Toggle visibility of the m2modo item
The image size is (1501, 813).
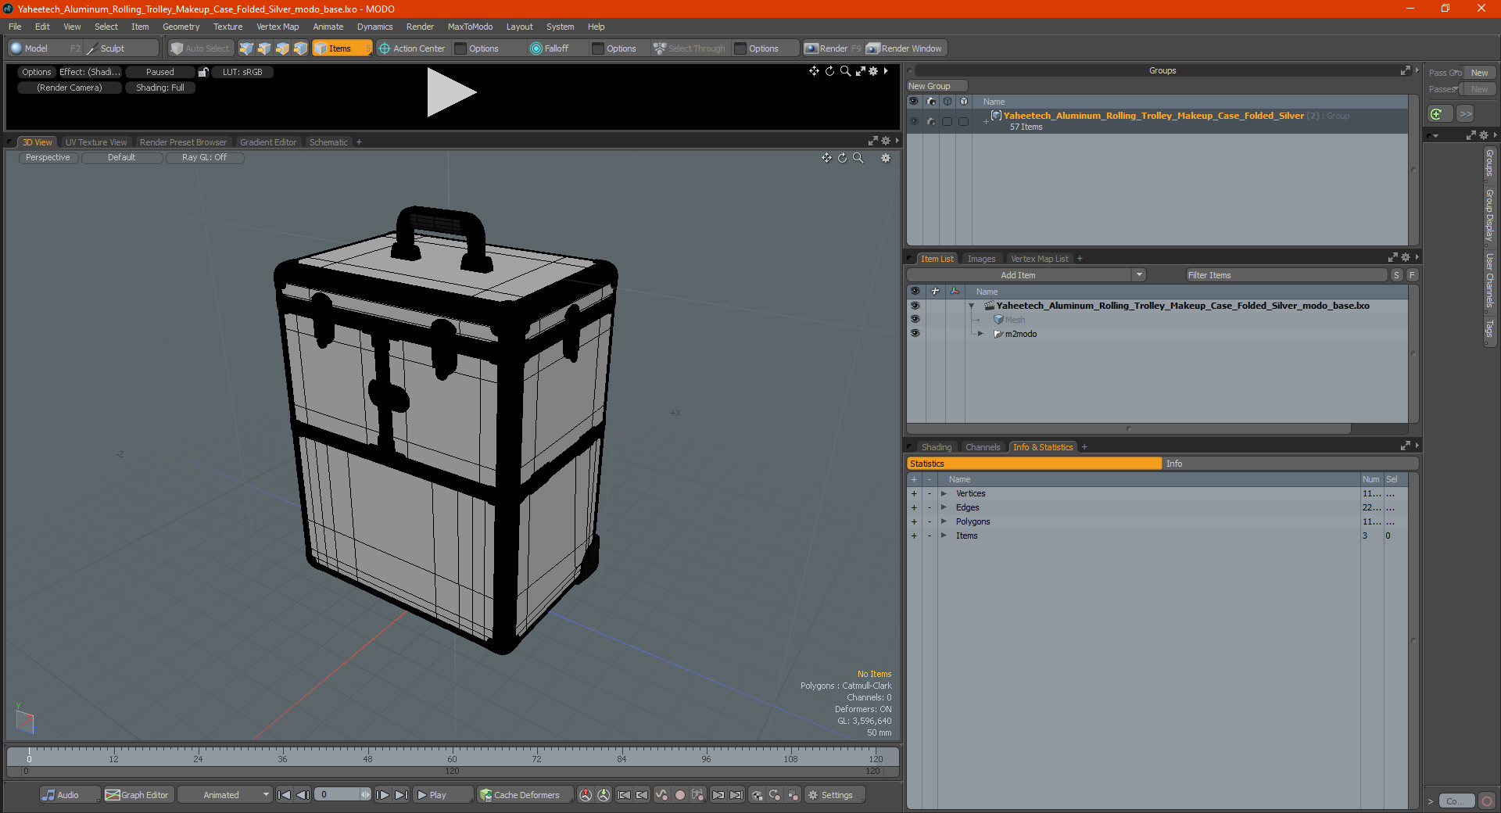915,334
